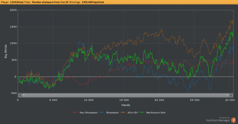Click the Big Blinds axis title
This screenshot has height=124, width=238.
[x=6, y=51]
